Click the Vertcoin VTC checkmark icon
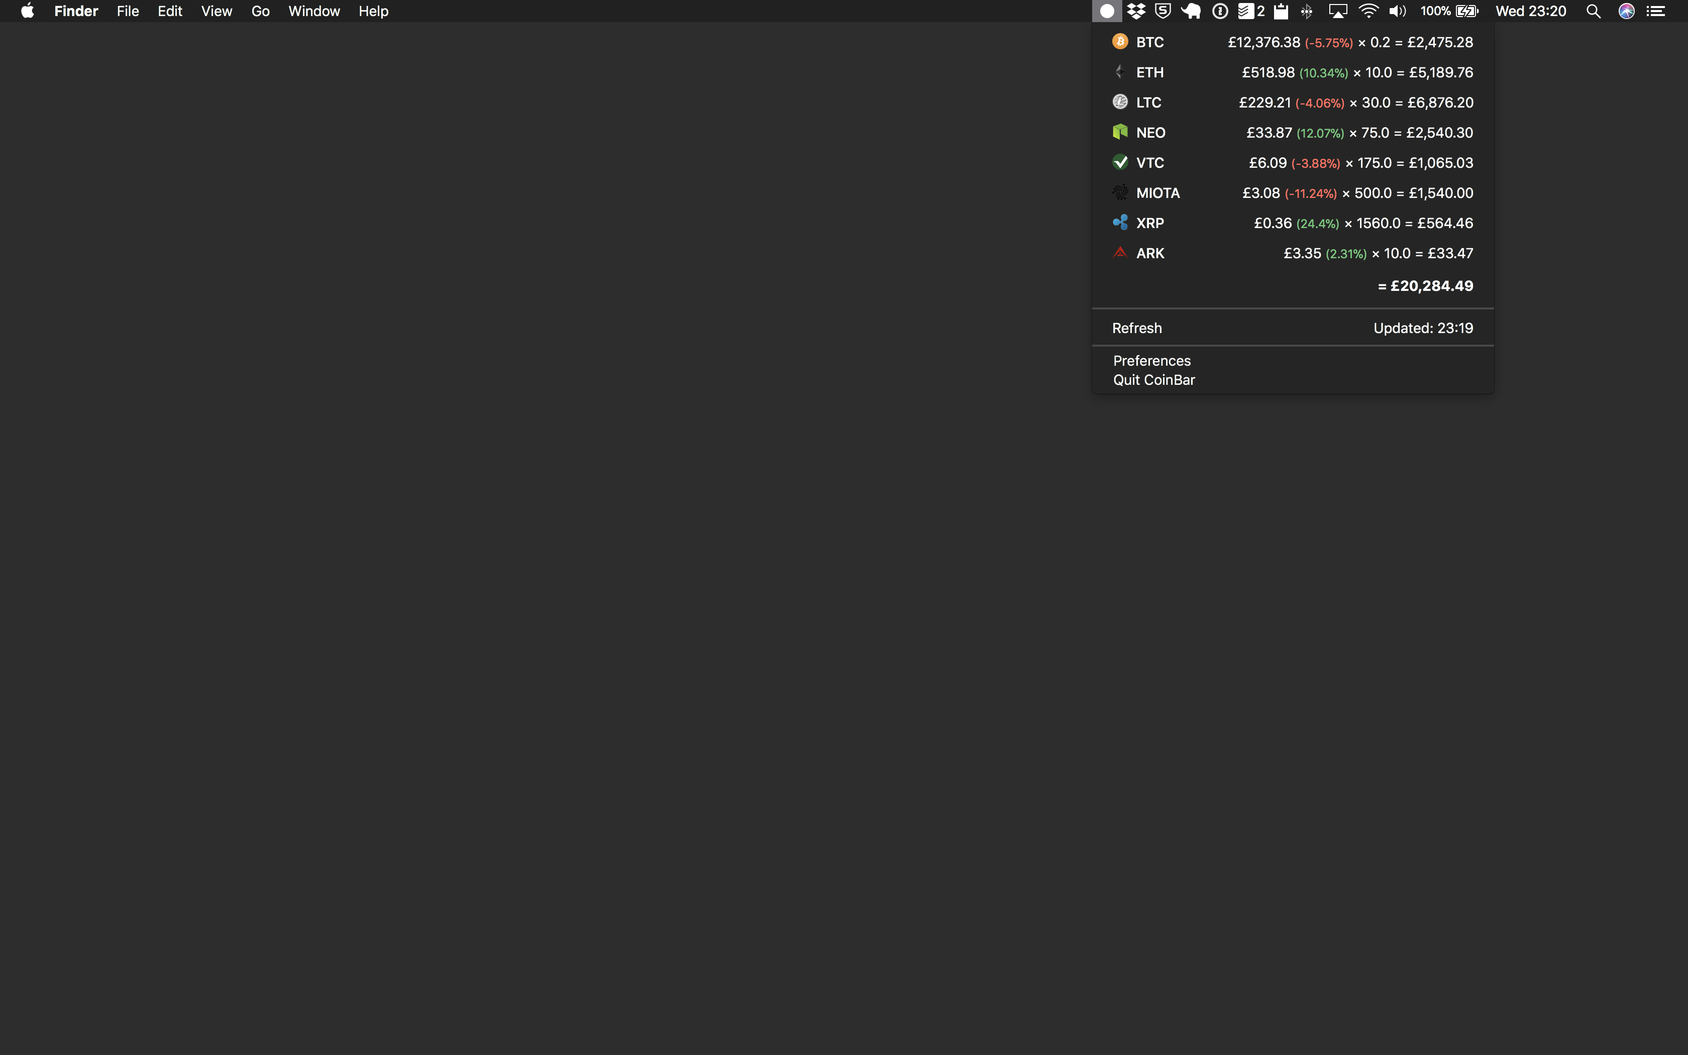The image size is (1688, 1055). (x=1119, y=162)
